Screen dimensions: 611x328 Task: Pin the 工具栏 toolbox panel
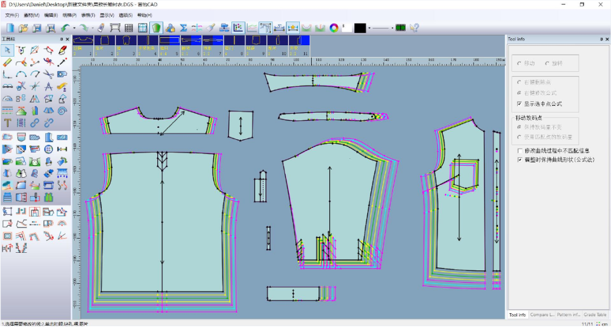coord(62,39)
